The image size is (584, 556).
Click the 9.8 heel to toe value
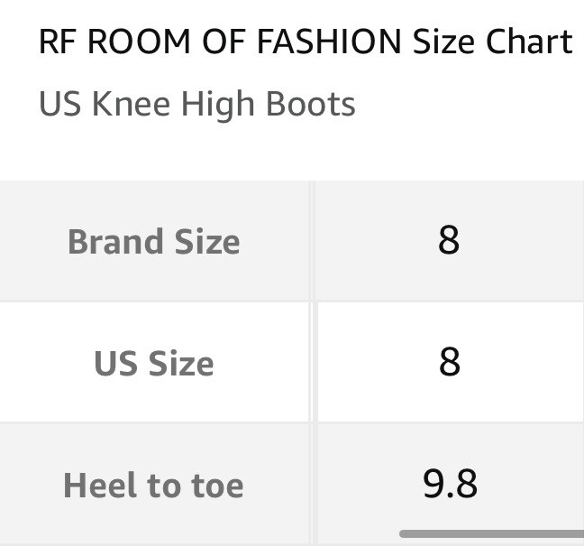click(x=450, y=485)
